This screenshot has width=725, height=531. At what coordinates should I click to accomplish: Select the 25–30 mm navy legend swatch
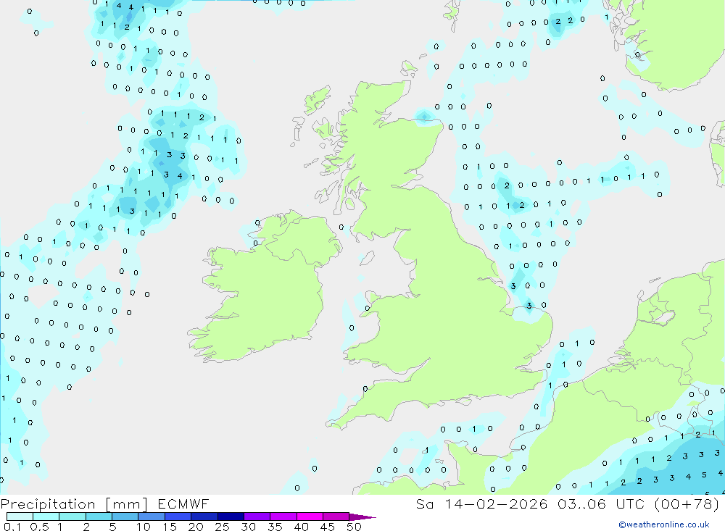231,517
